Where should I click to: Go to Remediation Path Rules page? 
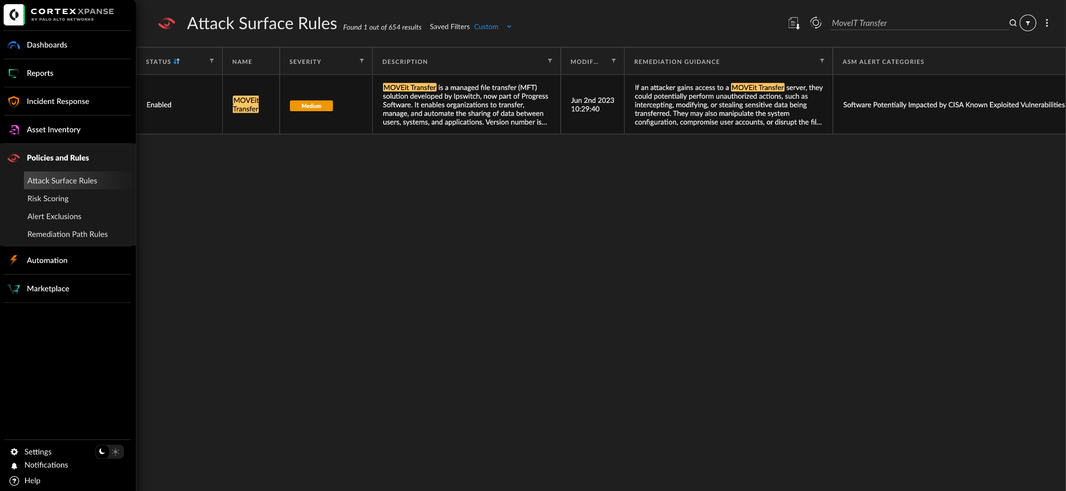pyautogui.click(x=68, y=234)
